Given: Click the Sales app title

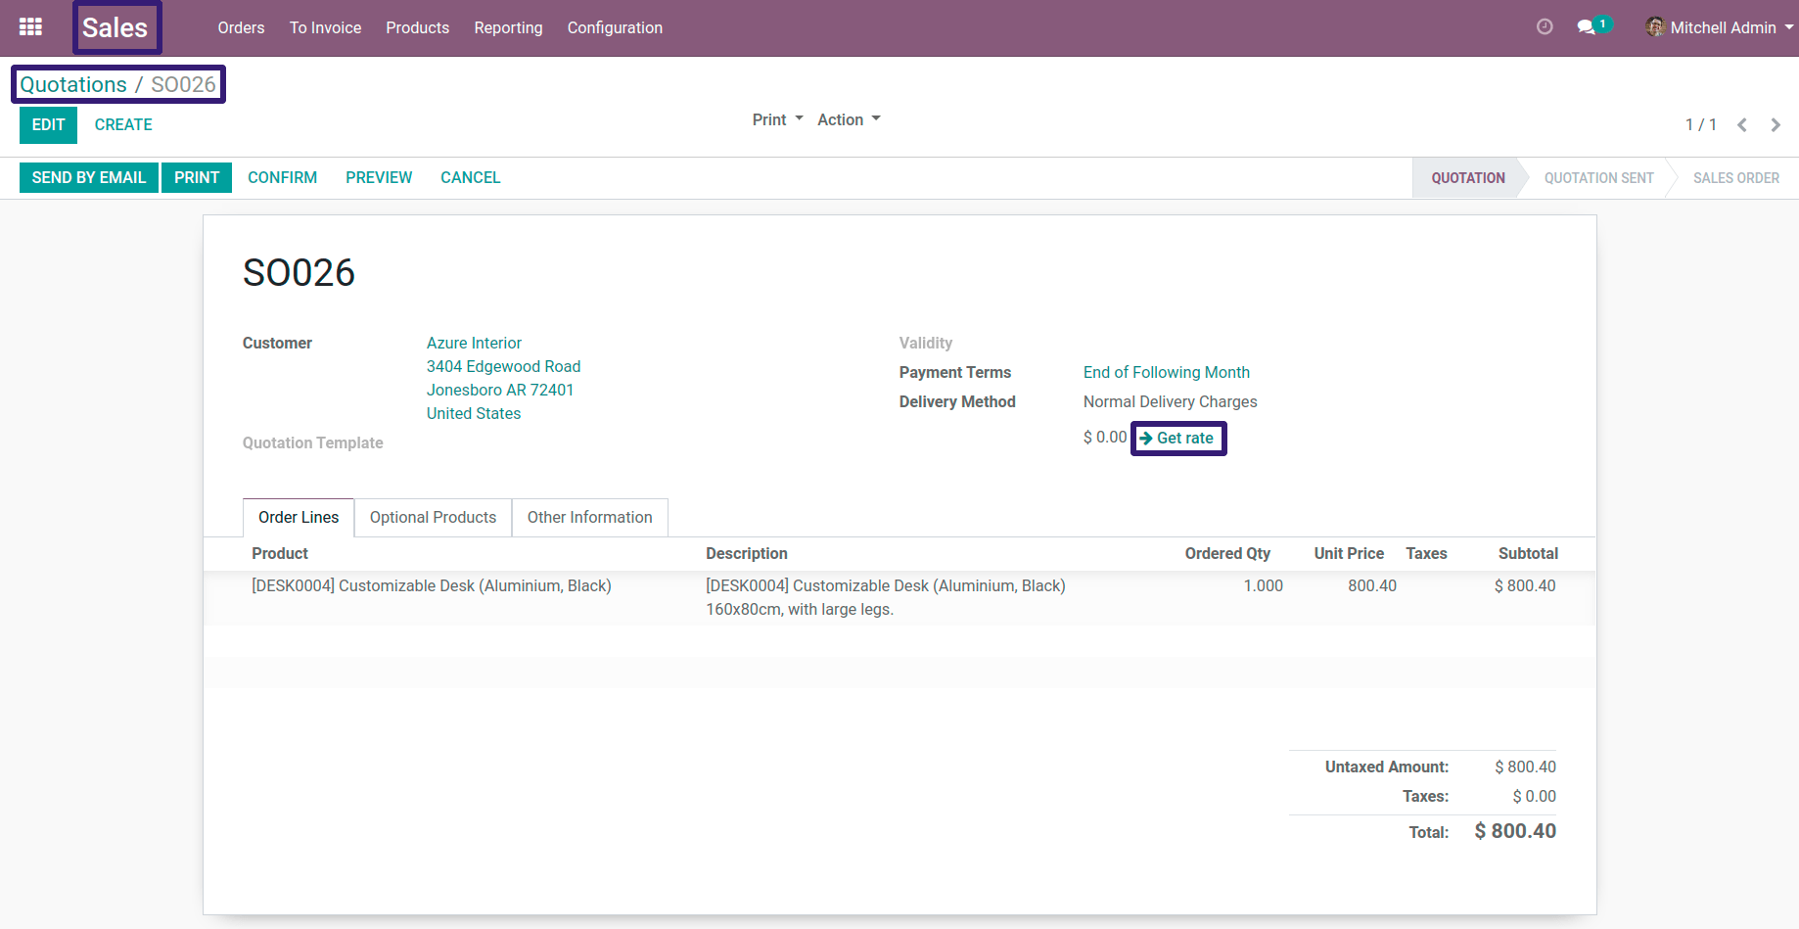Looking at the screenshot, I should (115, 27).
